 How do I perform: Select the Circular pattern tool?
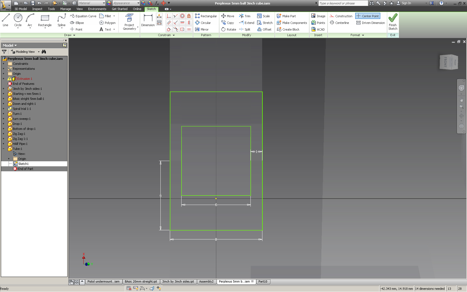pyautogui.click(x=203, y=23)
